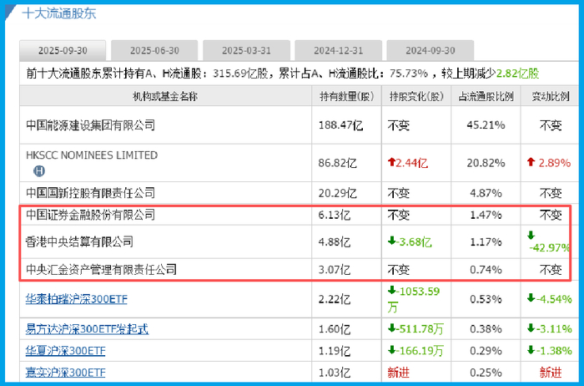Viewport: 584px width, 386px height.
Task: Open the 华泰柏瑞沪深300ETF fund link
Action: click(x=77, y=299)
